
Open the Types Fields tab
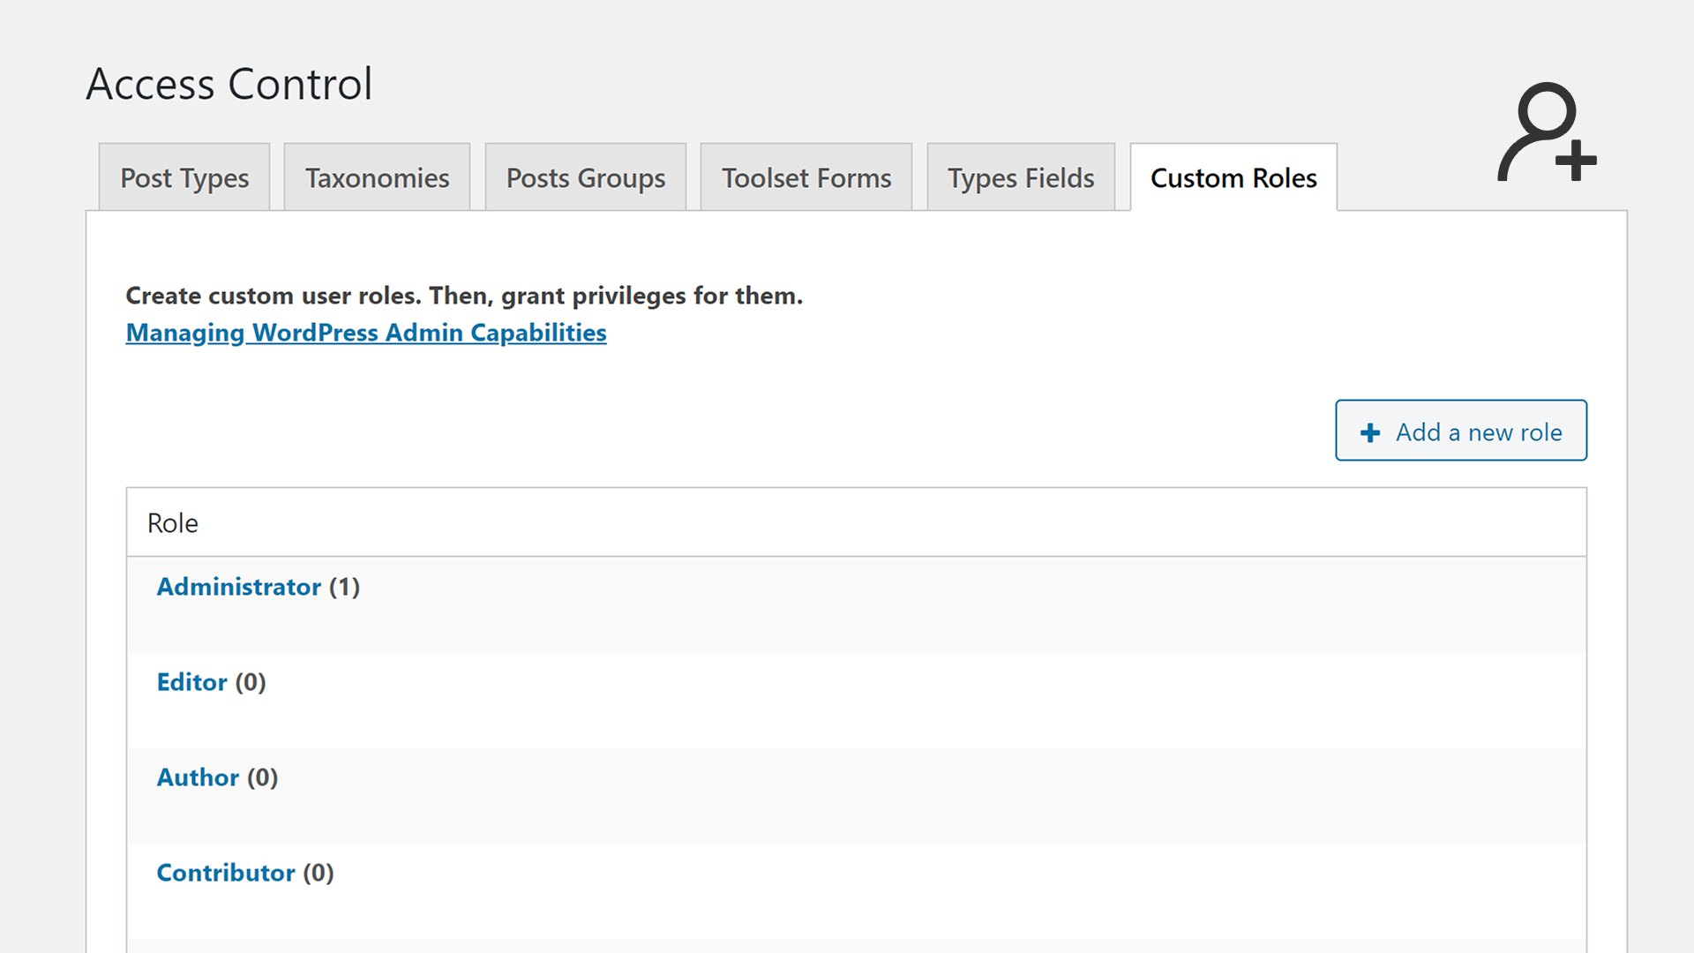pos(1020,178)
